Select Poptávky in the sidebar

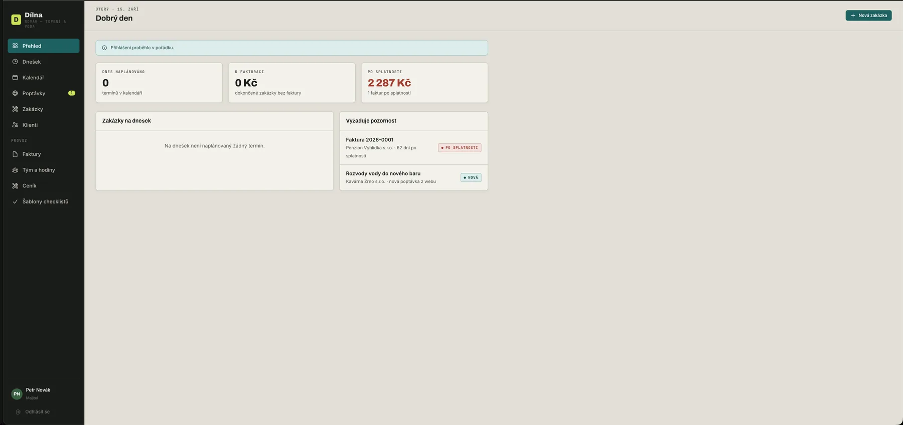(44, 93)
